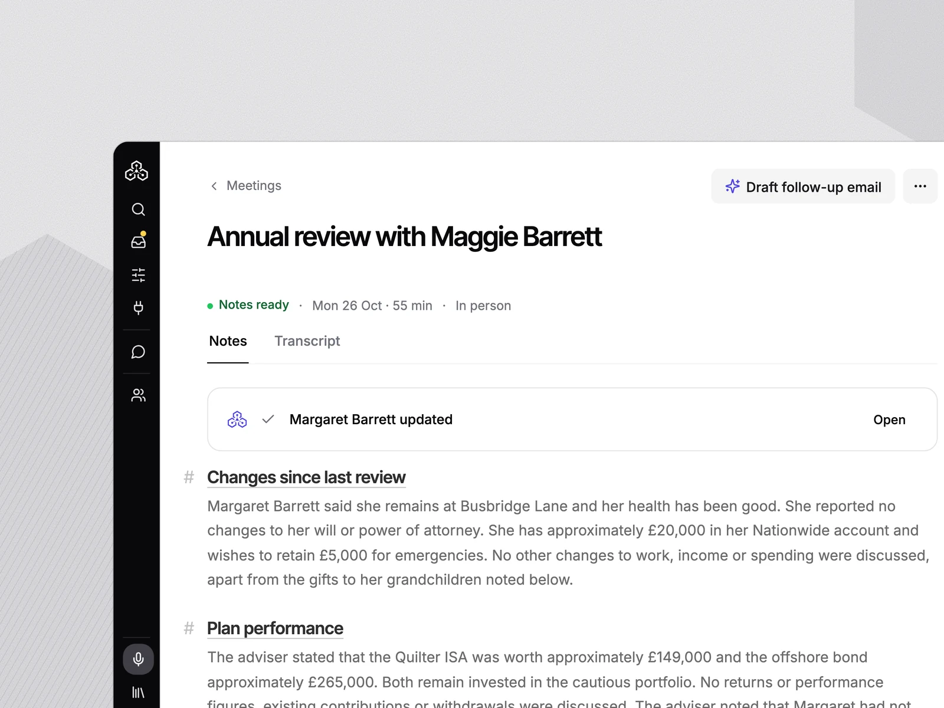Screen dimensions: 944x708
Task: Click the paragraph mentioning Busbridge Lane
Action: click(x=568, y=543)
